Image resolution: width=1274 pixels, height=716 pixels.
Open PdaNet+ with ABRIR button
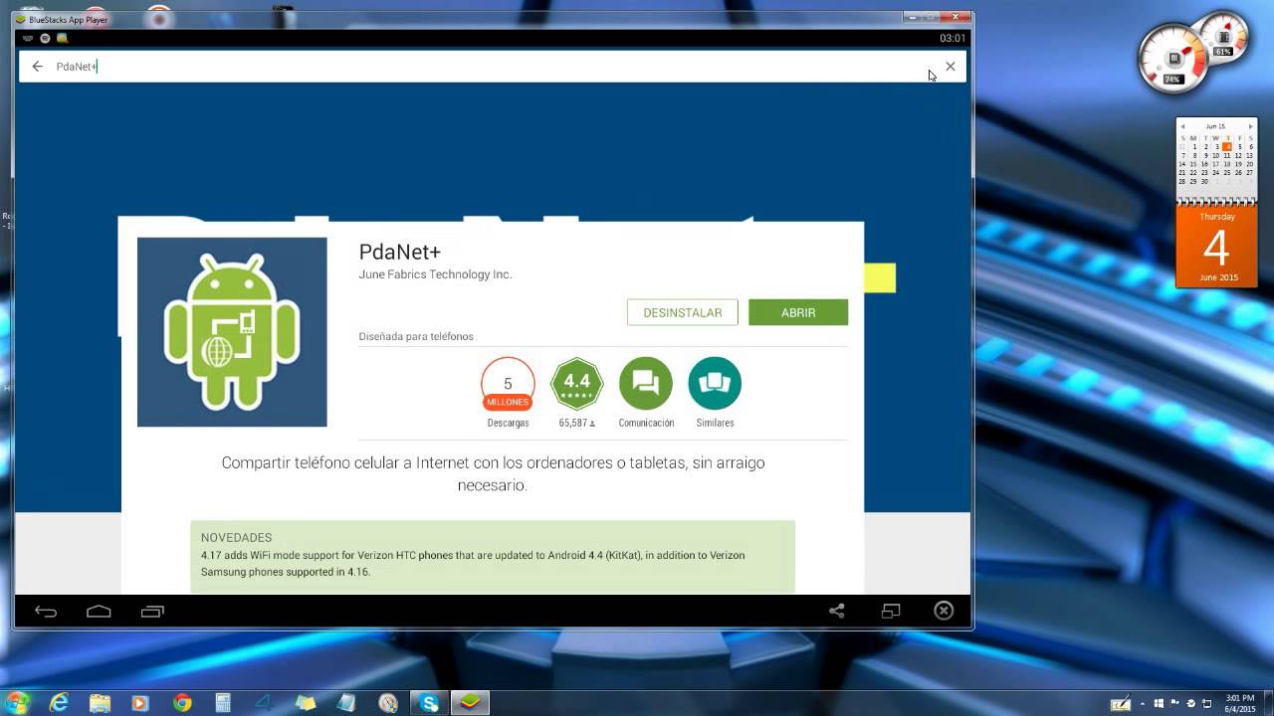[798, 312]
